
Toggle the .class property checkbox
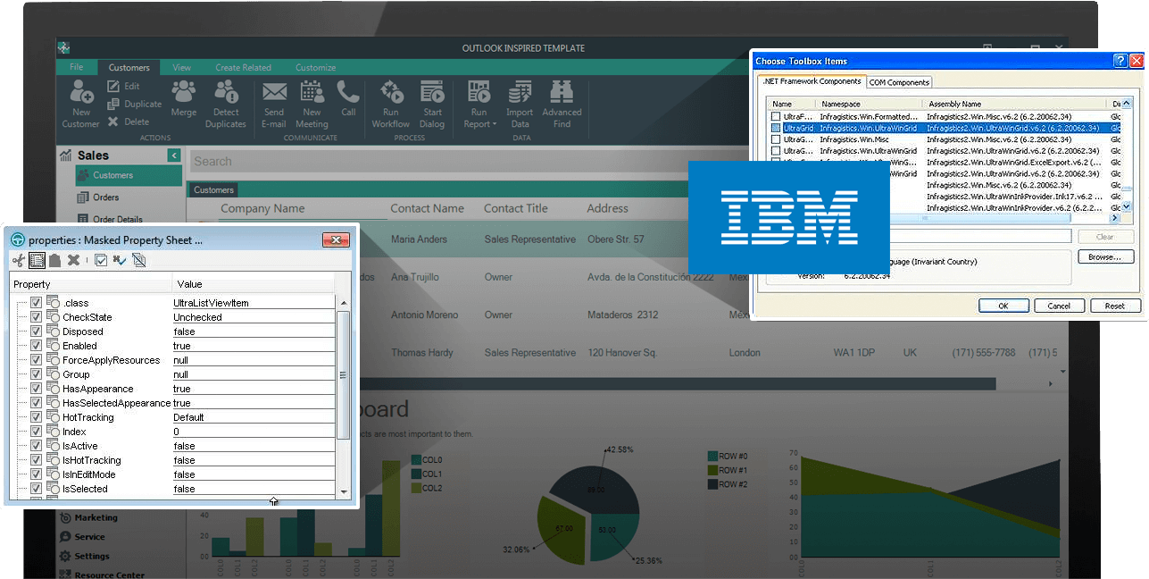click(x=36, y=303)
